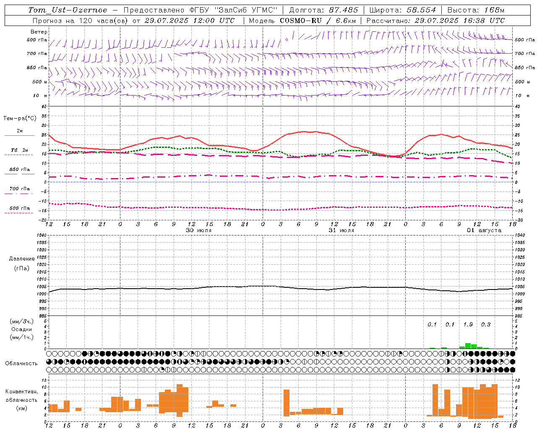Click the elevation value "Высота: 168м"

click(476, 10)
